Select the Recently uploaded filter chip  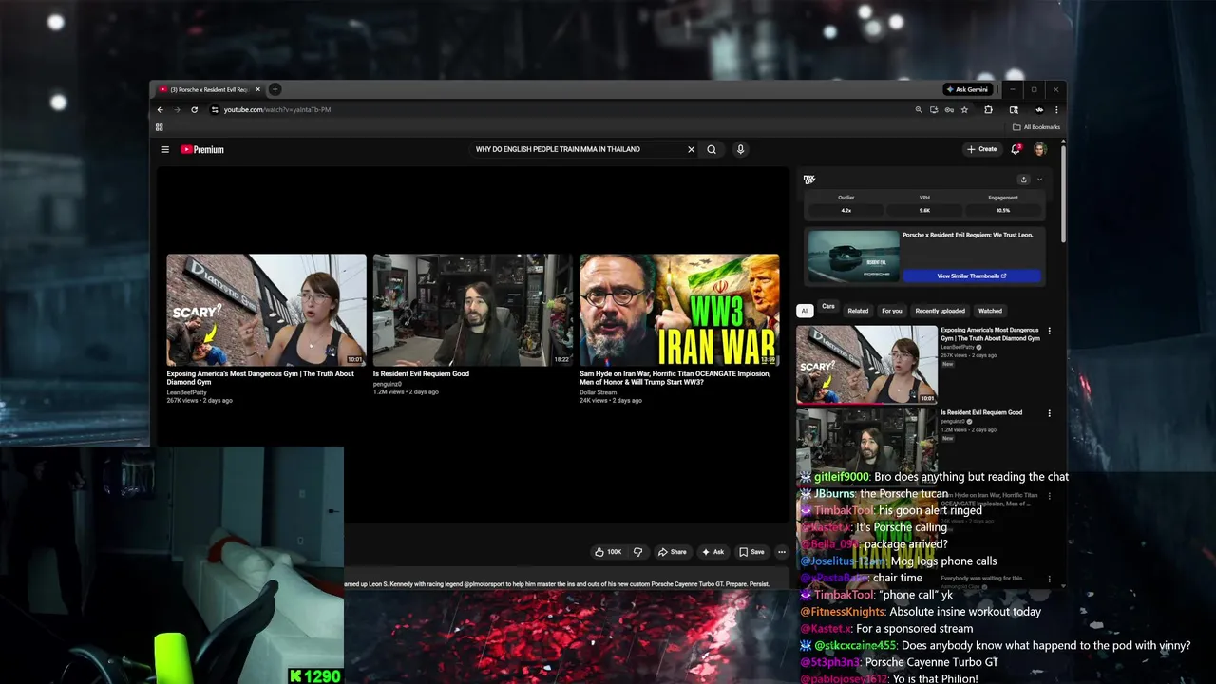(940, 311)
